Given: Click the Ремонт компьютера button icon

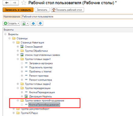Looking at the screenshot, I should tap(26, 79).
